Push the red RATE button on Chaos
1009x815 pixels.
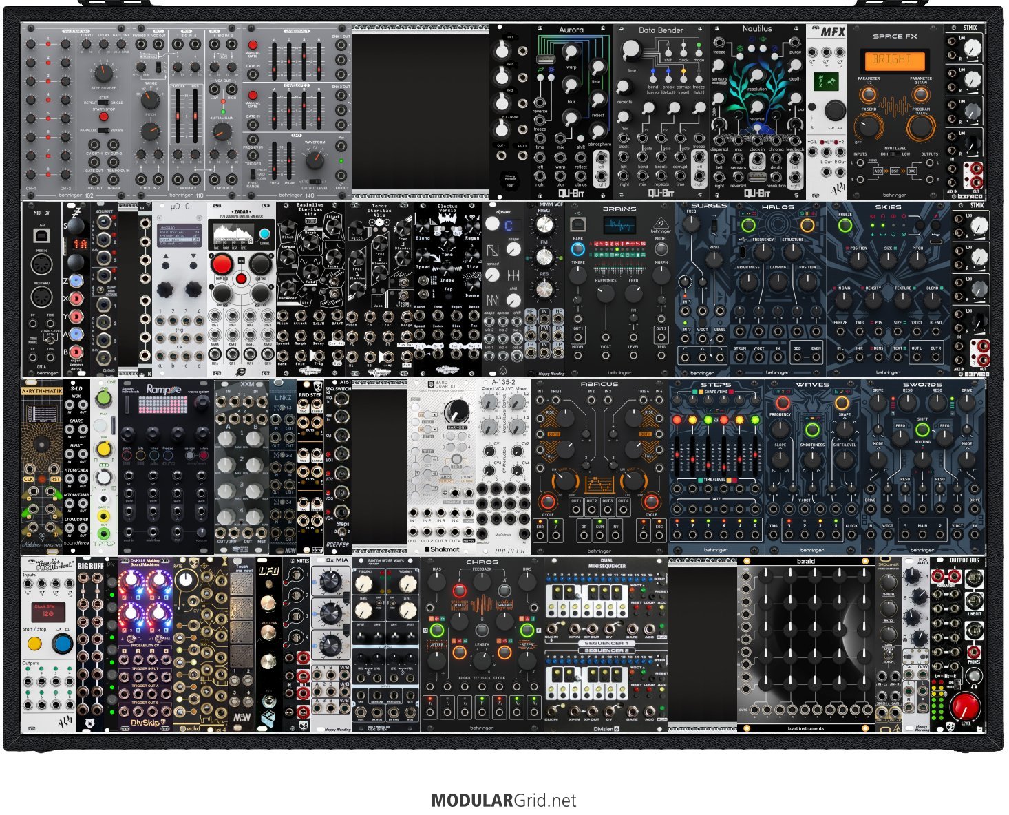pos(459,592)
